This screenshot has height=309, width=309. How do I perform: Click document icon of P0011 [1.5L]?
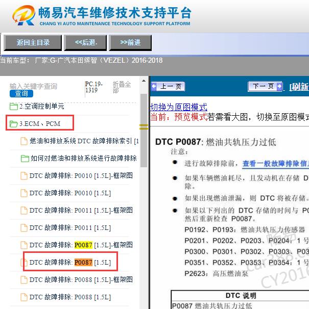24,228
